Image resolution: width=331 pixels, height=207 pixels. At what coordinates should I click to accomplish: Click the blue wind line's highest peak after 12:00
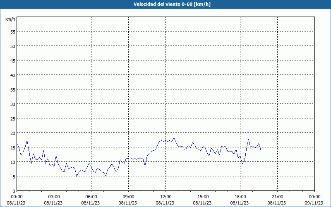pyautogui.click(x=174, y=137)
